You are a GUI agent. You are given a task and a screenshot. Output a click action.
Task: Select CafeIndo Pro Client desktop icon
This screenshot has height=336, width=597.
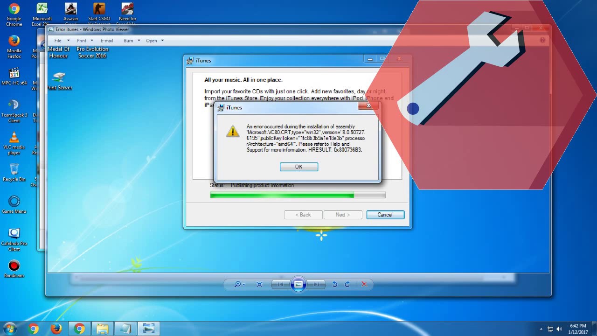point(14,239)
